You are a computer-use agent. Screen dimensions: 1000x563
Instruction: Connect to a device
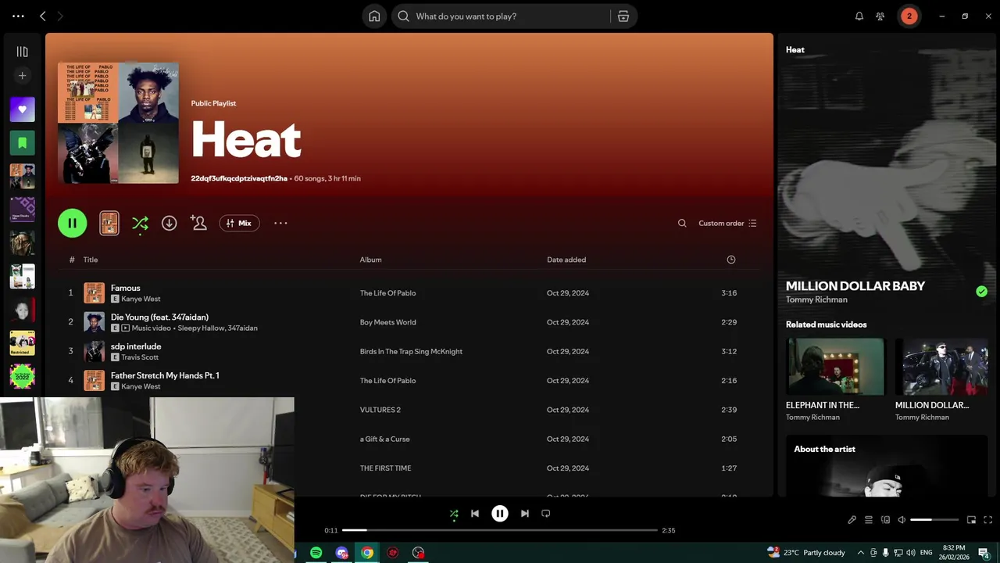(885, 520)
